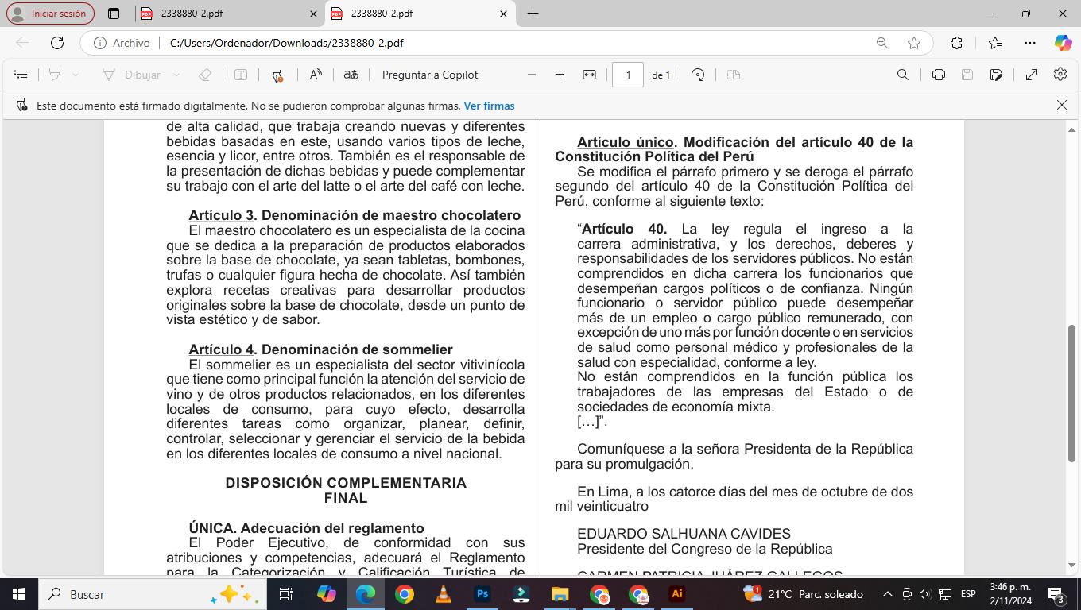
Task: Dismiss the digital signature notification bar
Action: click(1062, 105)
